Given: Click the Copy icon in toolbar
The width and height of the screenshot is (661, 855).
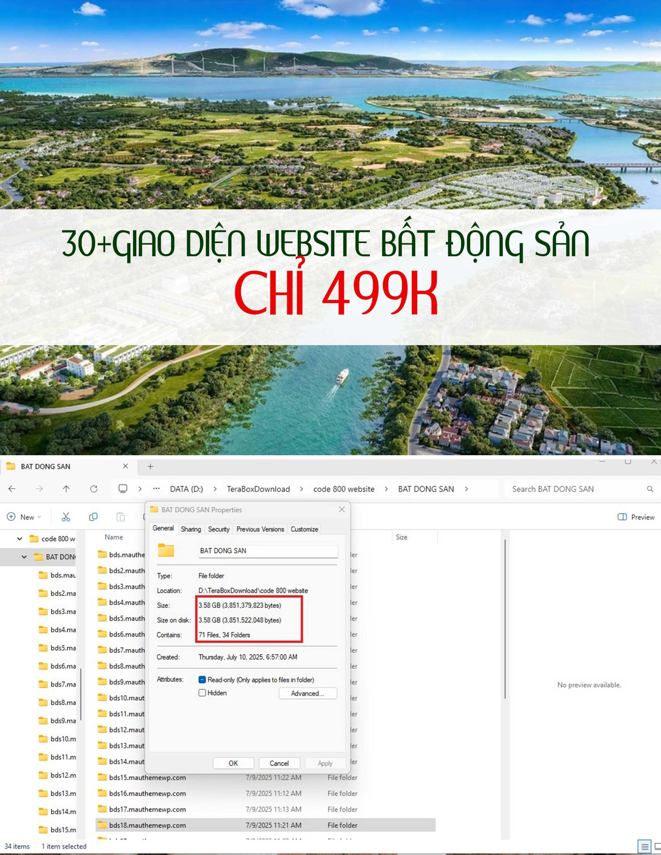Looking at the screenshot, I should (93, 517).
